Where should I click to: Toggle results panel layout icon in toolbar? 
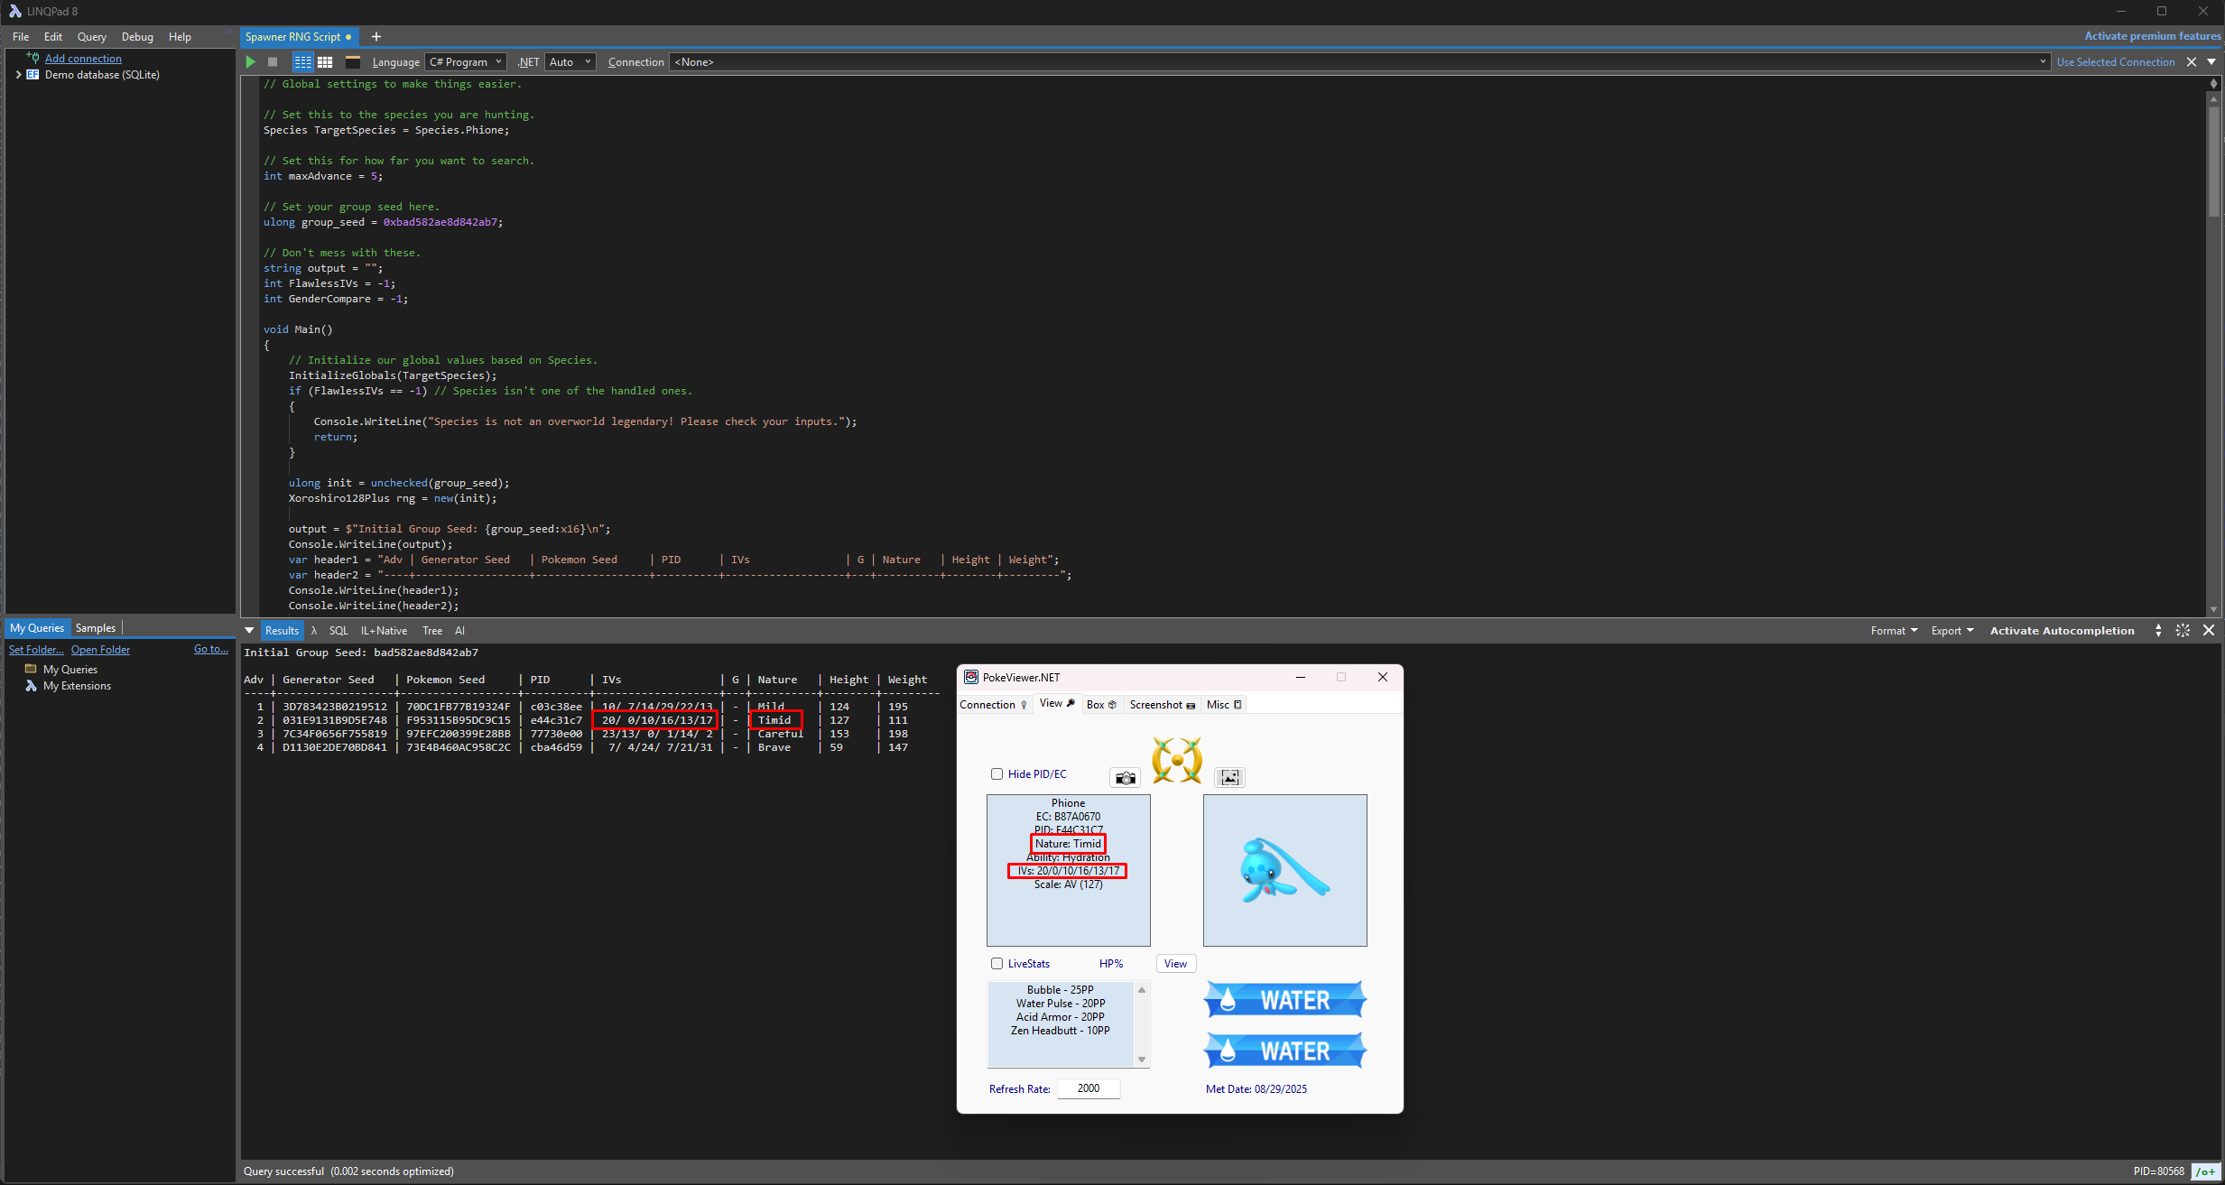click(x=353, y=62)
